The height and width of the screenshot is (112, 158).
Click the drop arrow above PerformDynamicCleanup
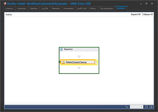coord(79,57)
